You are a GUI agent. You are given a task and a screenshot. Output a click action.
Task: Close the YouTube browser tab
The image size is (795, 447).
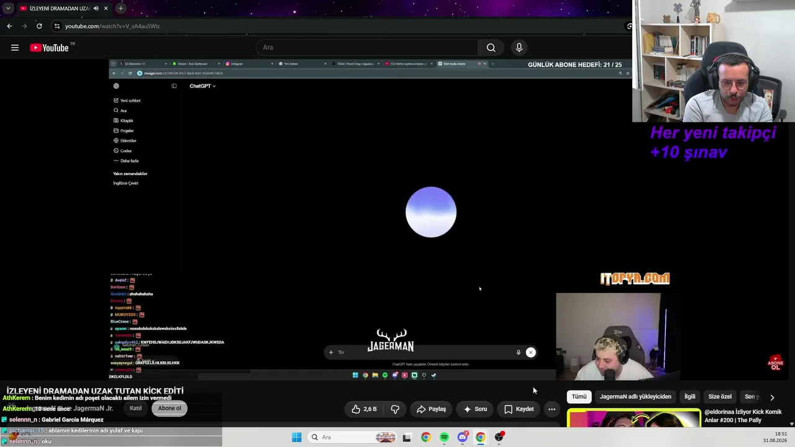(106, 9)
